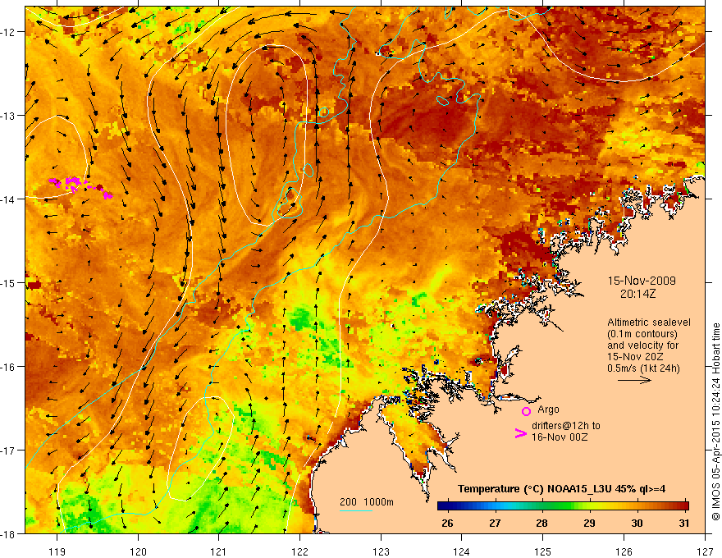Click the longitude axis label 119

pyautogui.click(x=57, y=551)
